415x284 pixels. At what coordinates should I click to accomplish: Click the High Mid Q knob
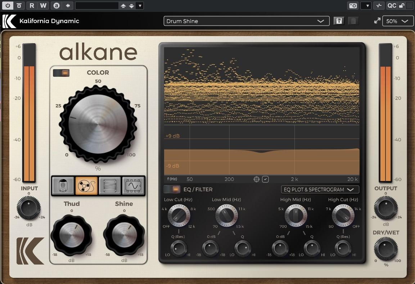pyautogui.click(x=312, y=249)
